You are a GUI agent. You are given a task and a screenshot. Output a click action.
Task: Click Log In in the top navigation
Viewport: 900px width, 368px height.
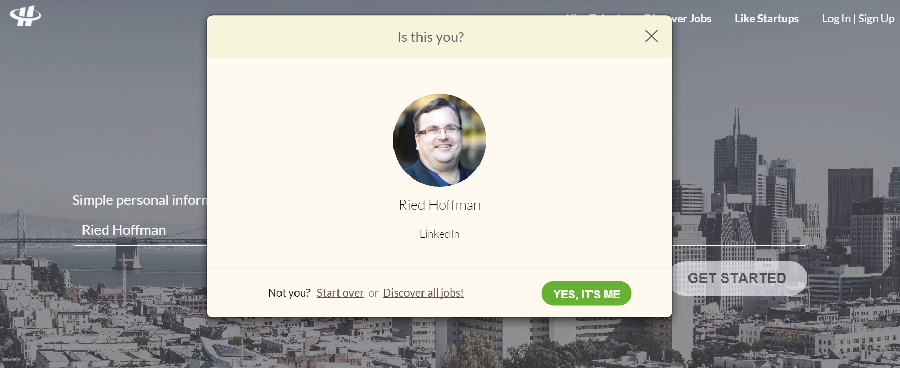click(836, 19)
